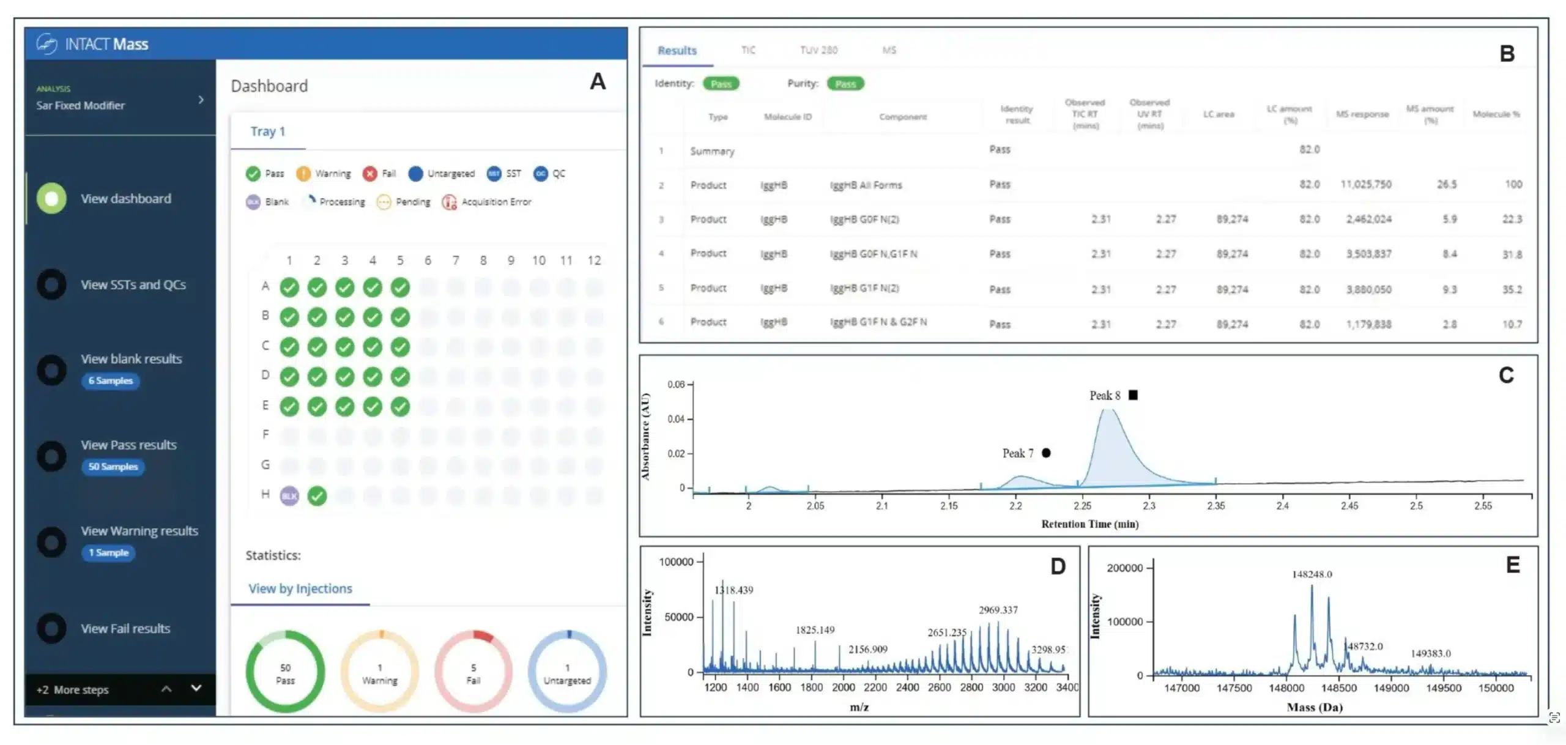Click the 5 Fail statistics ring
The height and width of the screenshot is (745, 1566).
pos(473,672)
